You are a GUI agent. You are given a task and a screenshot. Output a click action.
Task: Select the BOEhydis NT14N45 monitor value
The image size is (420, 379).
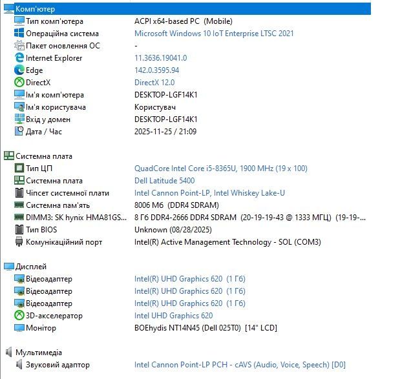[x=205, y=328]
